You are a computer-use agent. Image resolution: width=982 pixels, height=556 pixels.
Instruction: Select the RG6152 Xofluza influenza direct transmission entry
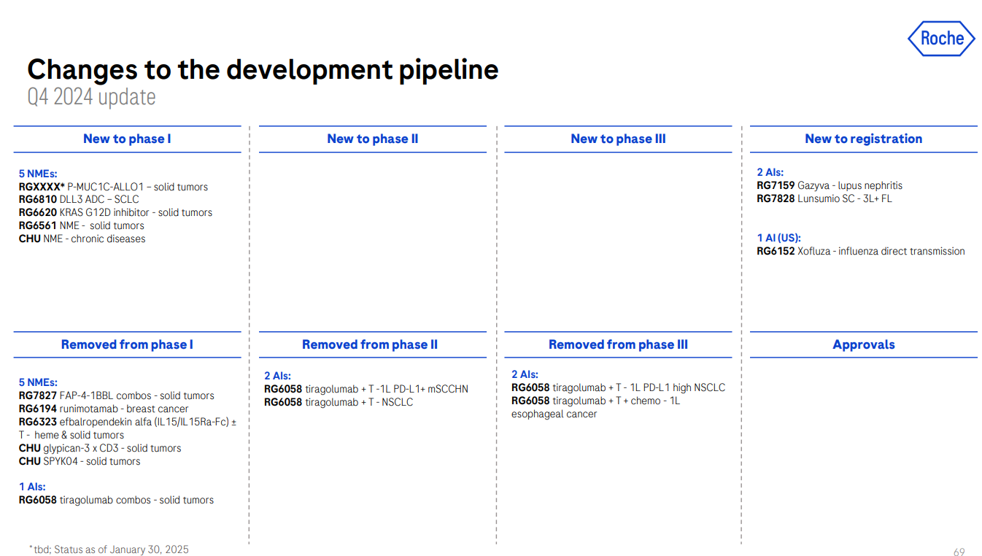coord(861,251)
